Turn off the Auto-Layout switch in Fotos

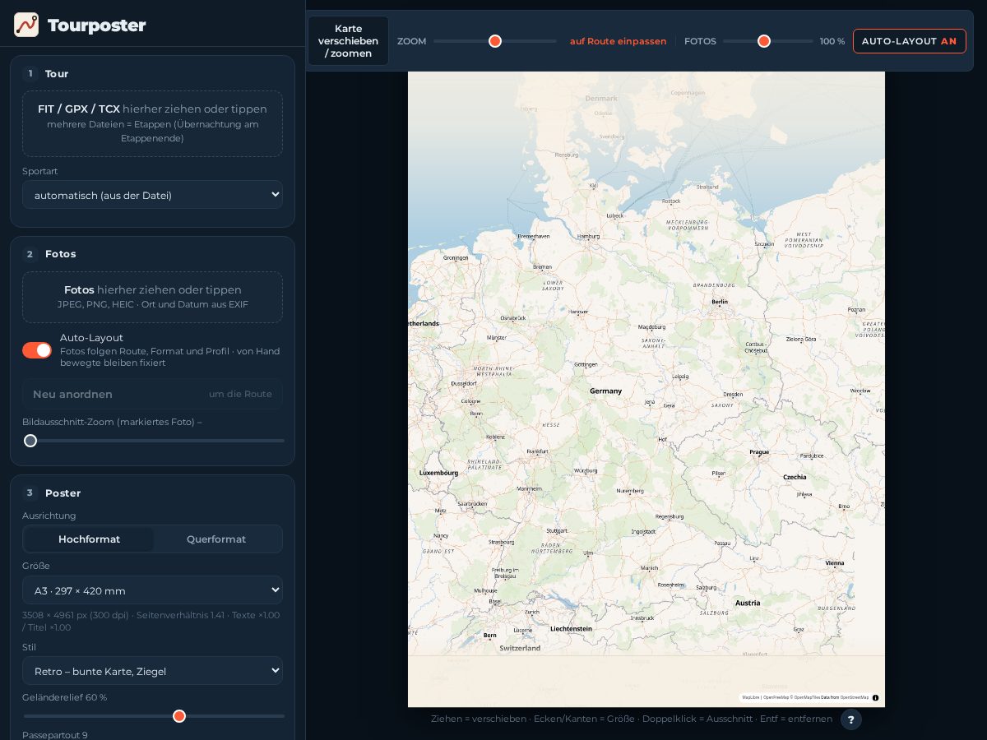37,350
